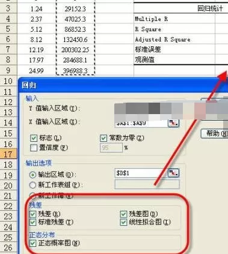Click cell containing 284688.1
This screenshot has width=228, height=254.
(75, 60)
